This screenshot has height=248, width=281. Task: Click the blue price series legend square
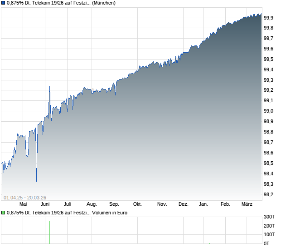pyautogui.click(x=3, y=3)
